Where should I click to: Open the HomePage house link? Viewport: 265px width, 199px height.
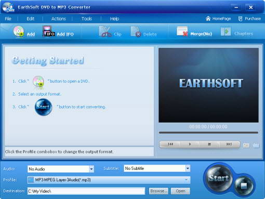click(x=218, y=19)
